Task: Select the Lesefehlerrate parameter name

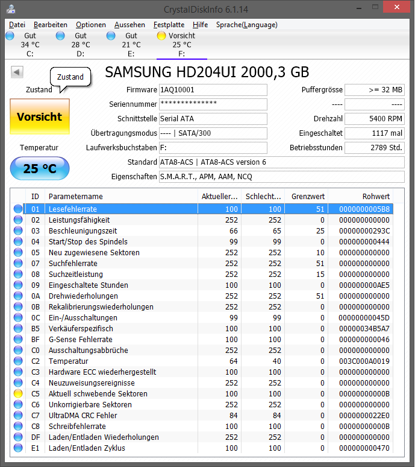Action: (x=73, y=209)
